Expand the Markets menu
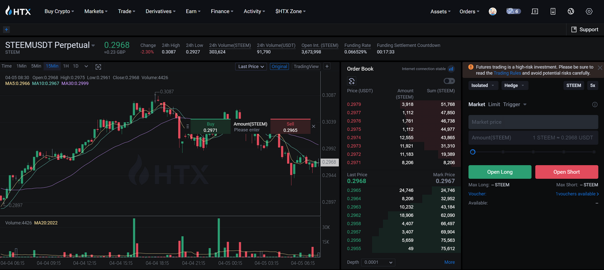Screen dimensions: 604x270 [96, 11]
